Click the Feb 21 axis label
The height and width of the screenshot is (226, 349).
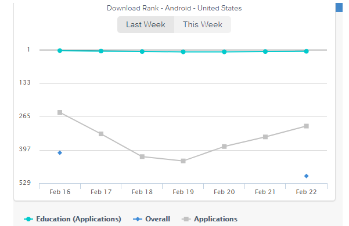click(x=265, y=192)
